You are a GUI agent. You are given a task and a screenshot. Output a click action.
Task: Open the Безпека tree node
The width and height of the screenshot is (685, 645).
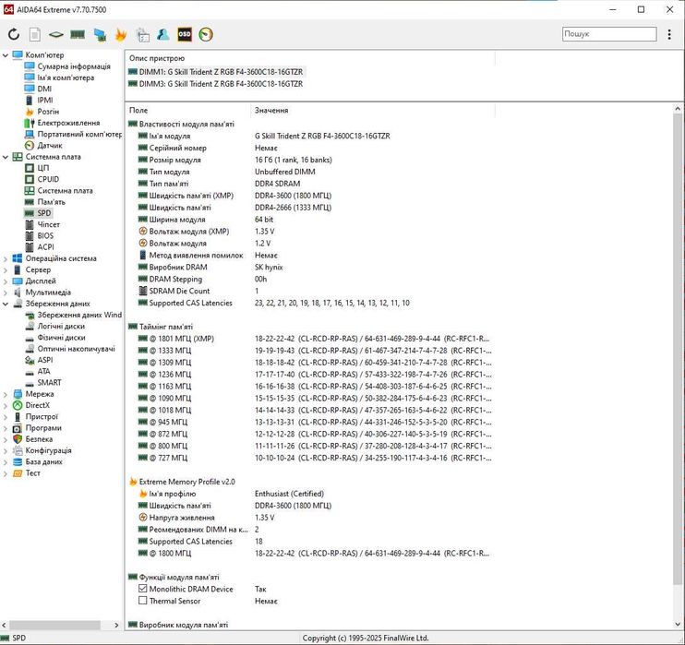pyautogui.click(x=39, y=439)
